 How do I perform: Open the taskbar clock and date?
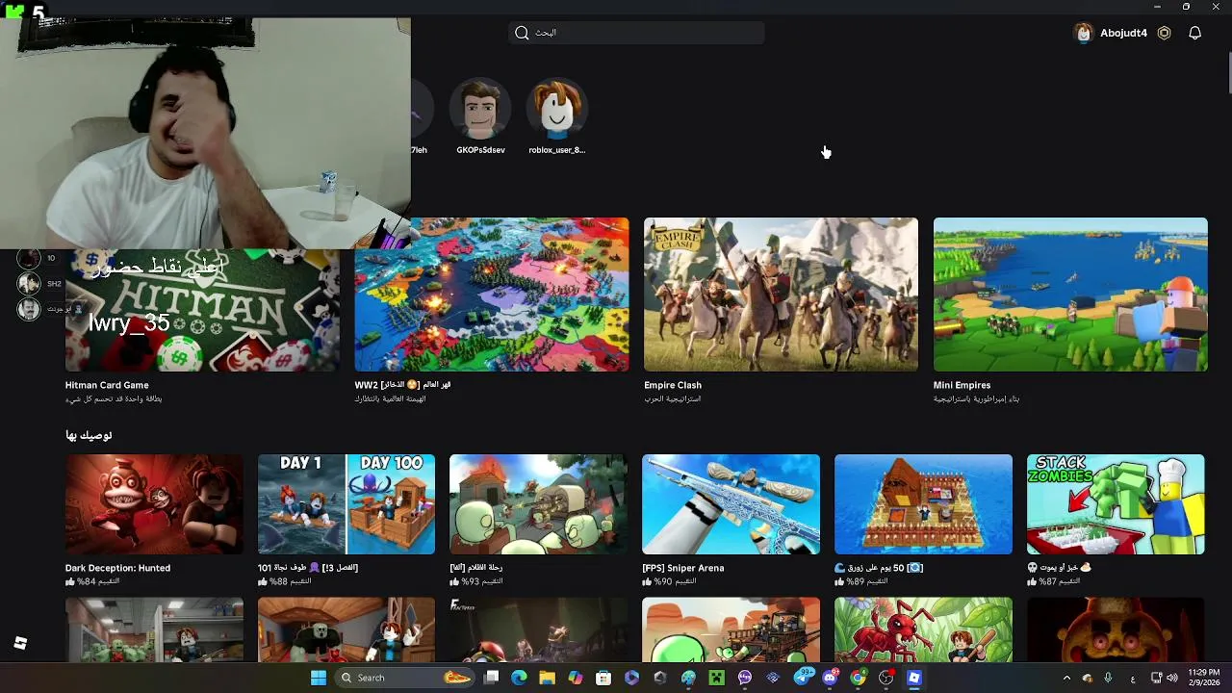coord(1204,678)
